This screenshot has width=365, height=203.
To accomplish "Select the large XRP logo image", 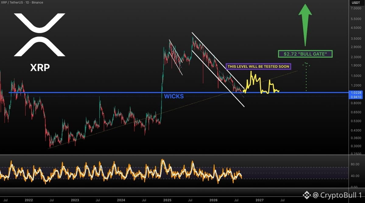I will click(40, 35).
